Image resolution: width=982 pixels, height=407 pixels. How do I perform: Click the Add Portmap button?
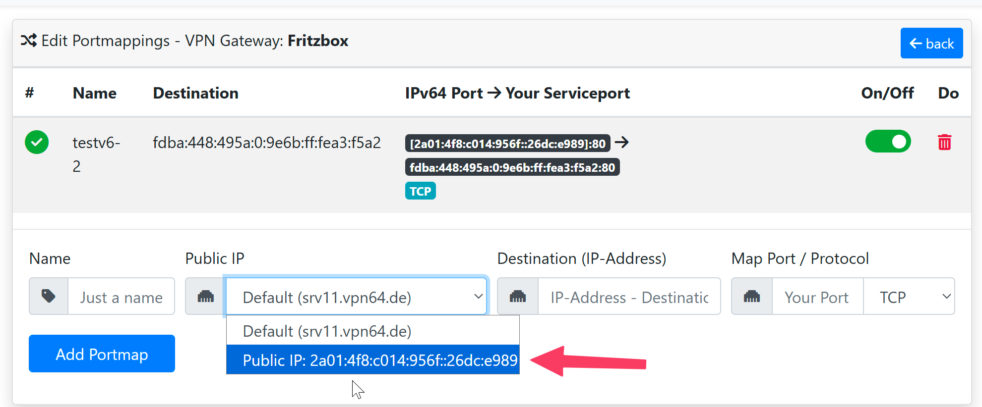coord(102,354)
